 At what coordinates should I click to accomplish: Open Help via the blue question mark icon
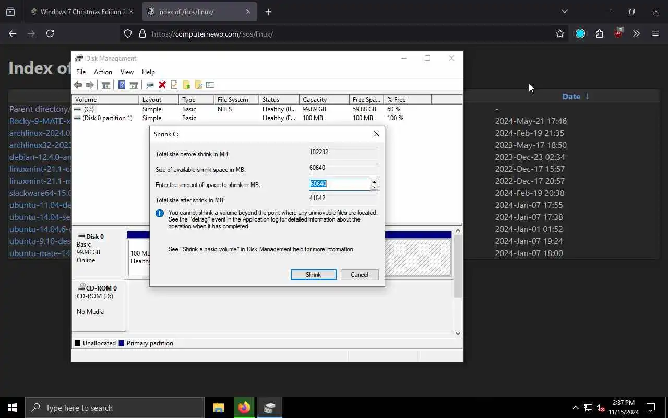point(122,85)
